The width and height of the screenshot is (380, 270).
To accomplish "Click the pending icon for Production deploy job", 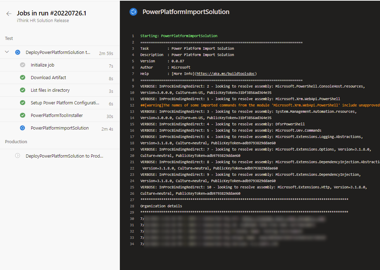I will (x=18, y=156).
